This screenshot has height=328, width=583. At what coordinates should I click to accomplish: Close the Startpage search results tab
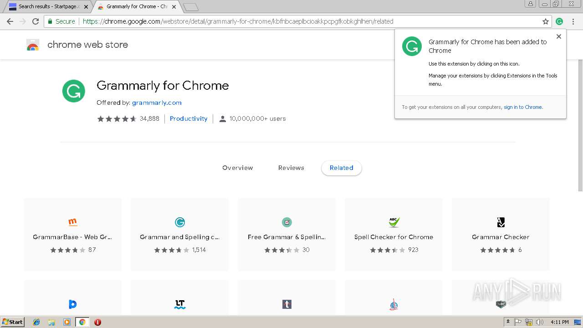pos(86,7)
